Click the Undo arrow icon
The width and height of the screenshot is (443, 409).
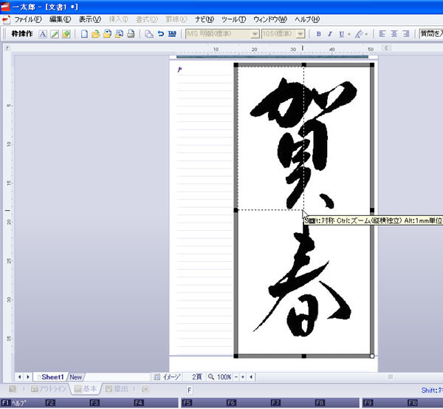(x=160, y=34)
